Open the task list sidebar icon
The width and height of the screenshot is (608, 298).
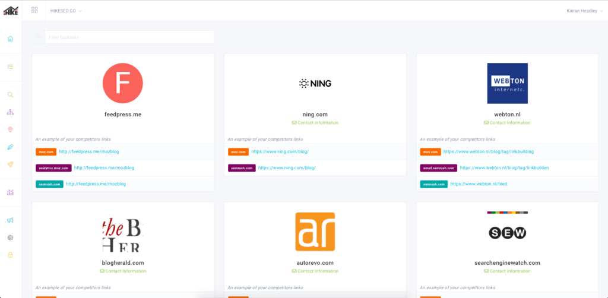tap(11, 66)
